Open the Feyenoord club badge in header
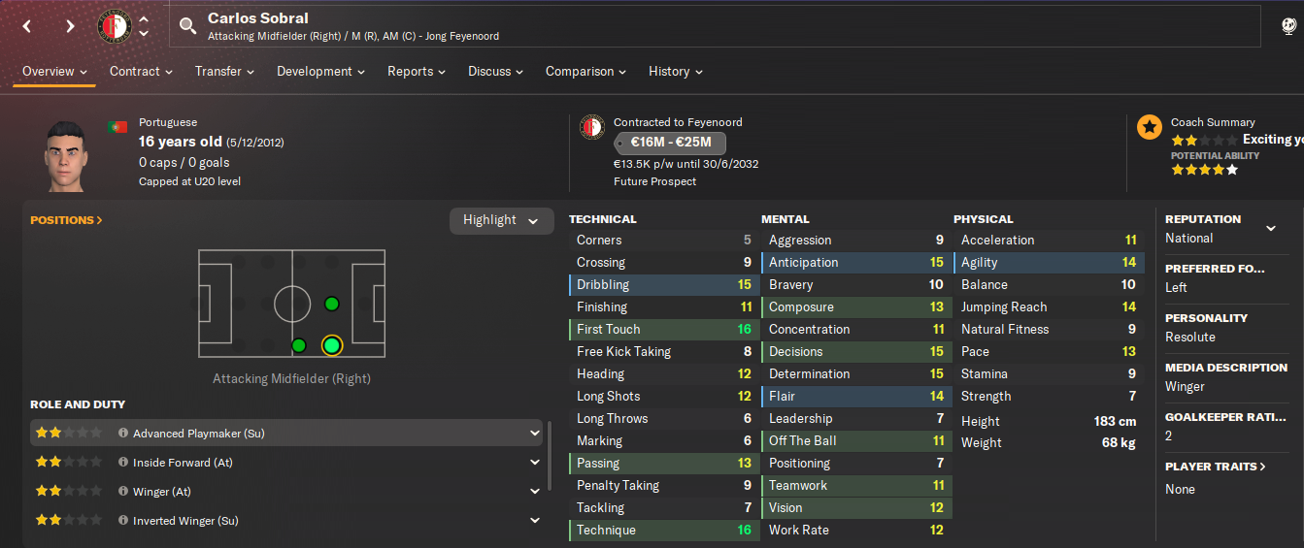This screenshot has width=1304, height=548. (114, 26)
